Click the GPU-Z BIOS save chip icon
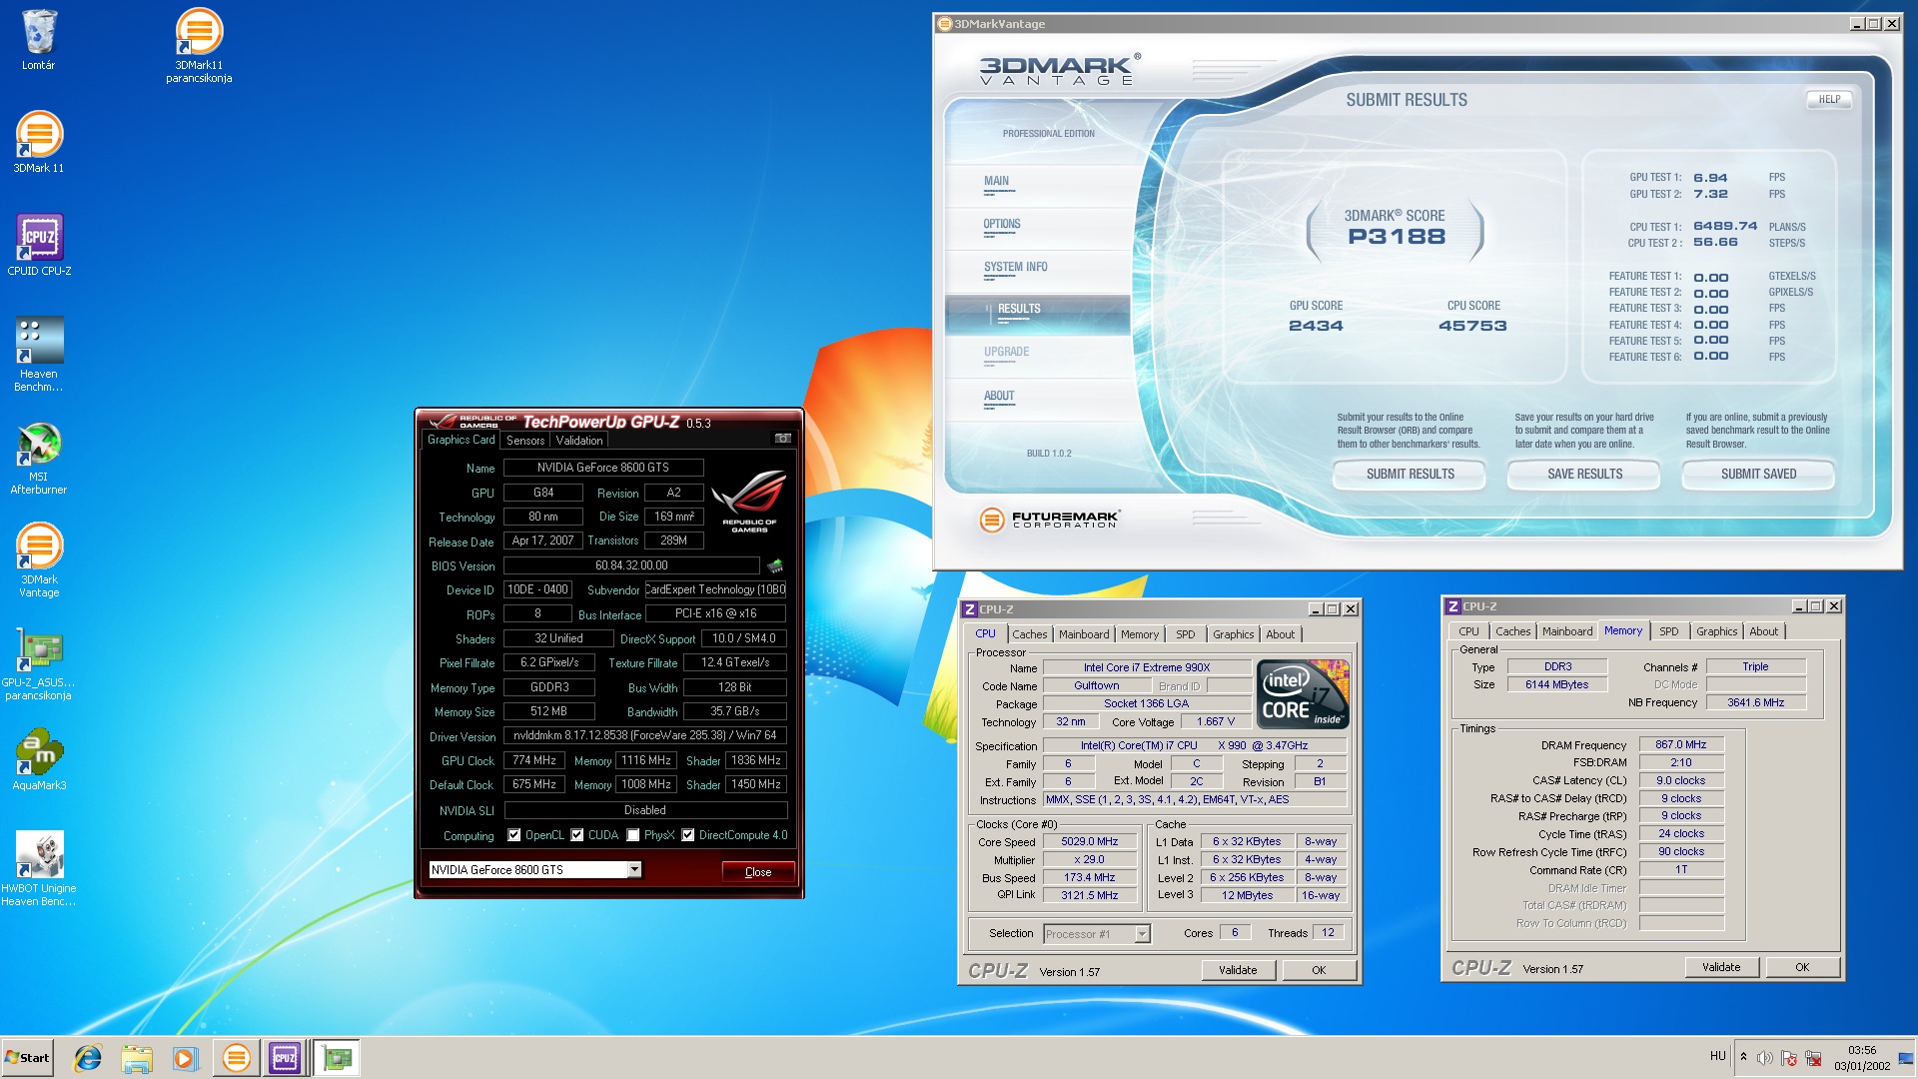Viewport: 1918px width, 1079px height. point(775,565)
